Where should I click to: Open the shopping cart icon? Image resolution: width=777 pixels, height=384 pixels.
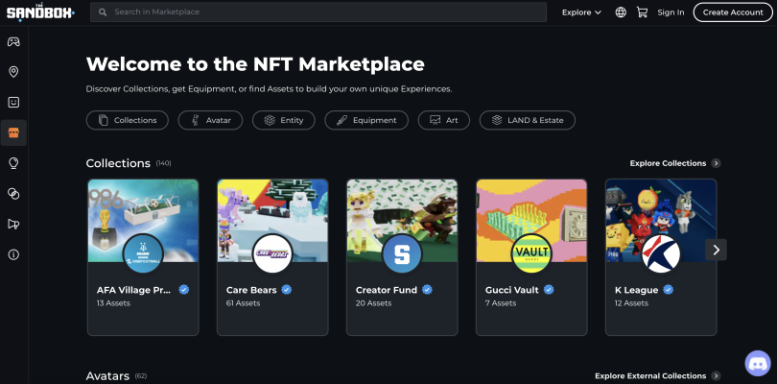642,12
